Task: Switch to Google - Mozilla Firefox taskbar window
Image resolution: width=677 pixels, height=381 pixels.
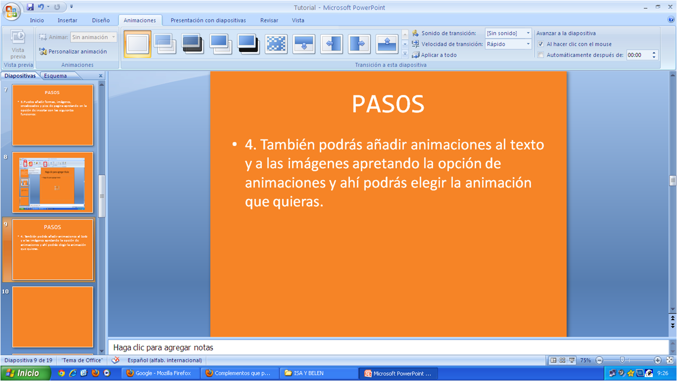Action: (160, 373)
